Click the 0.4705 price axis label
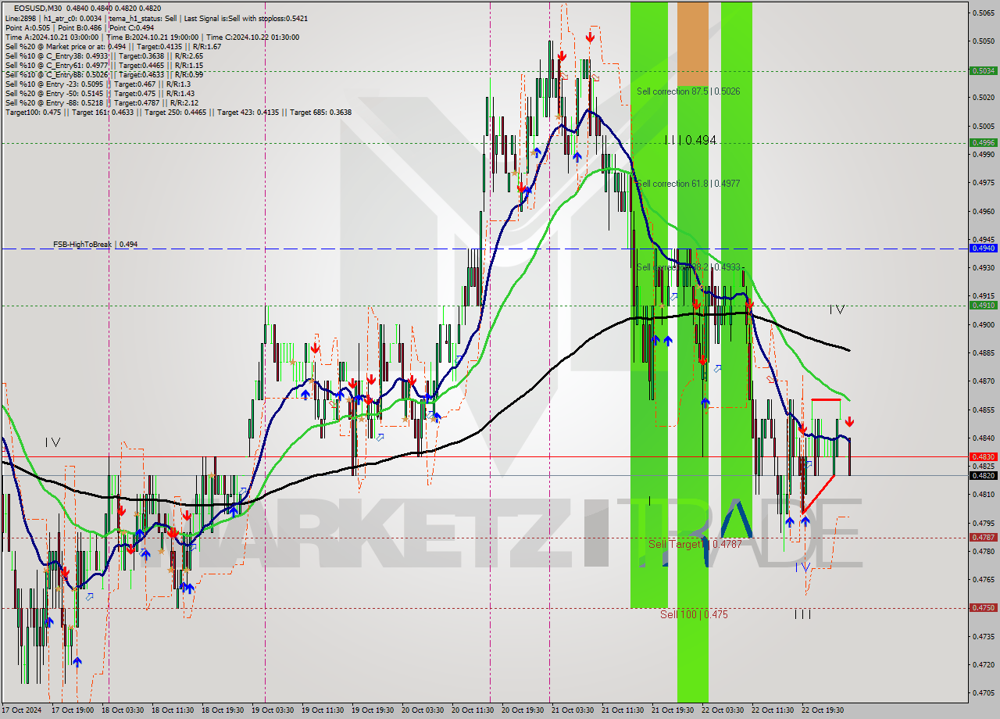This screenshot has height=719, width=1000. [x=984, y=693]
